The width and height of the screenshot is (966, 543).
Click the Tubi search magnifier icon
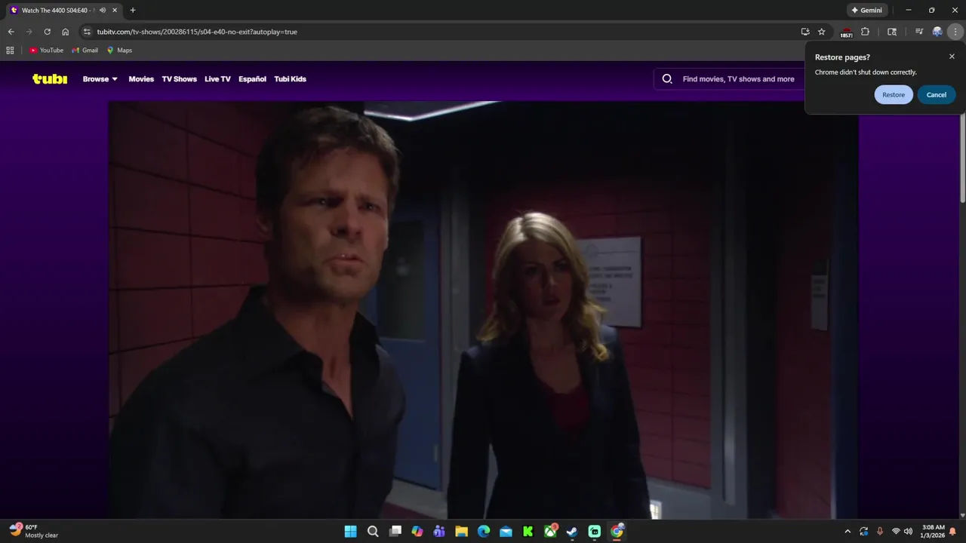pyautogui.click(x=667, y=78)
